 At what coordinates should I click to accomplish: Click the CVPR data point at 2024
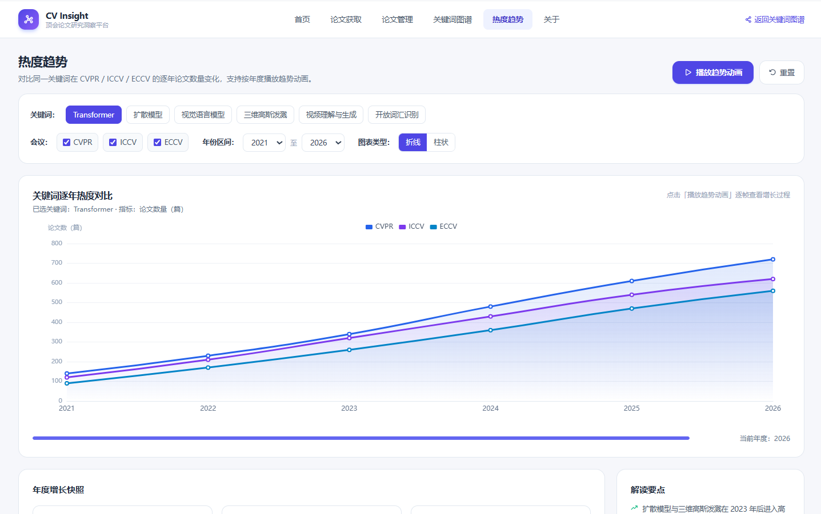[x=491, y=307]
